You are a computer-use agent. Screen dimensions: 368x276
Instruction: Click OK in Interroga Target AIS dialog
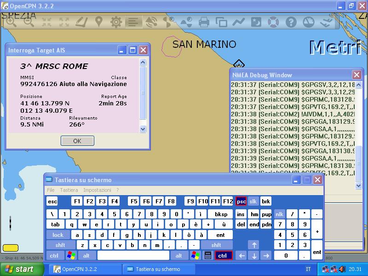[77, 141]
